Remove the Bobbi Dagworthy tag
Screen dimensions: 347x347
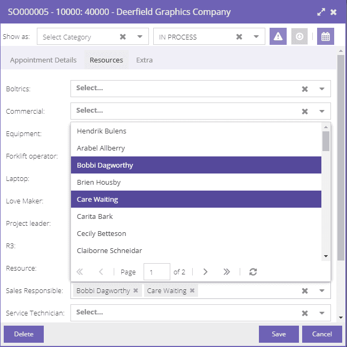click(x=136, y=290)
